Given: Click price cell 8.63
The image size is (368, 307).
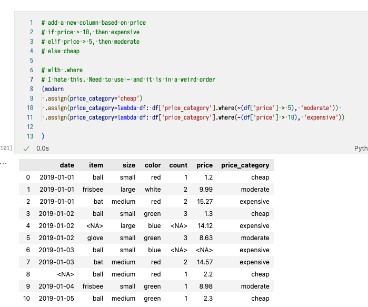Looking at the screenshot, I should coord(206,238).
